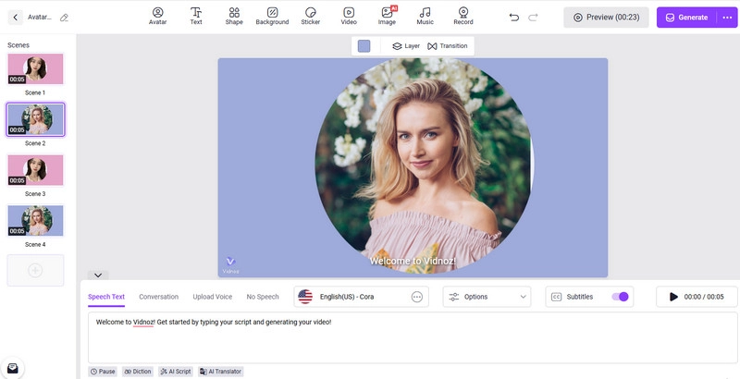Open the background color swatch
The height and width of the screenshot is (379, 740).
click(x=364, y=46)
